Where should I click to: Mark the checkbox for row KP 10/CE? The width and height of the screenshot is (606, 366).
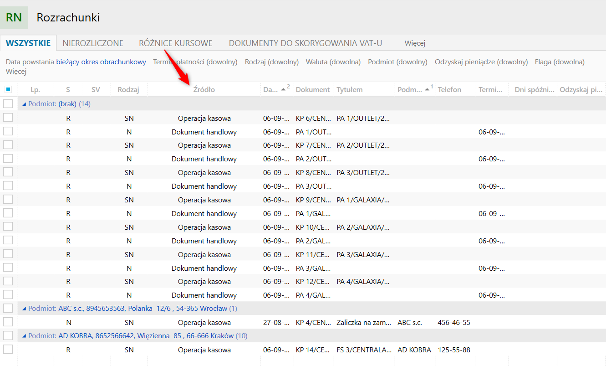(x=8, y=227)
